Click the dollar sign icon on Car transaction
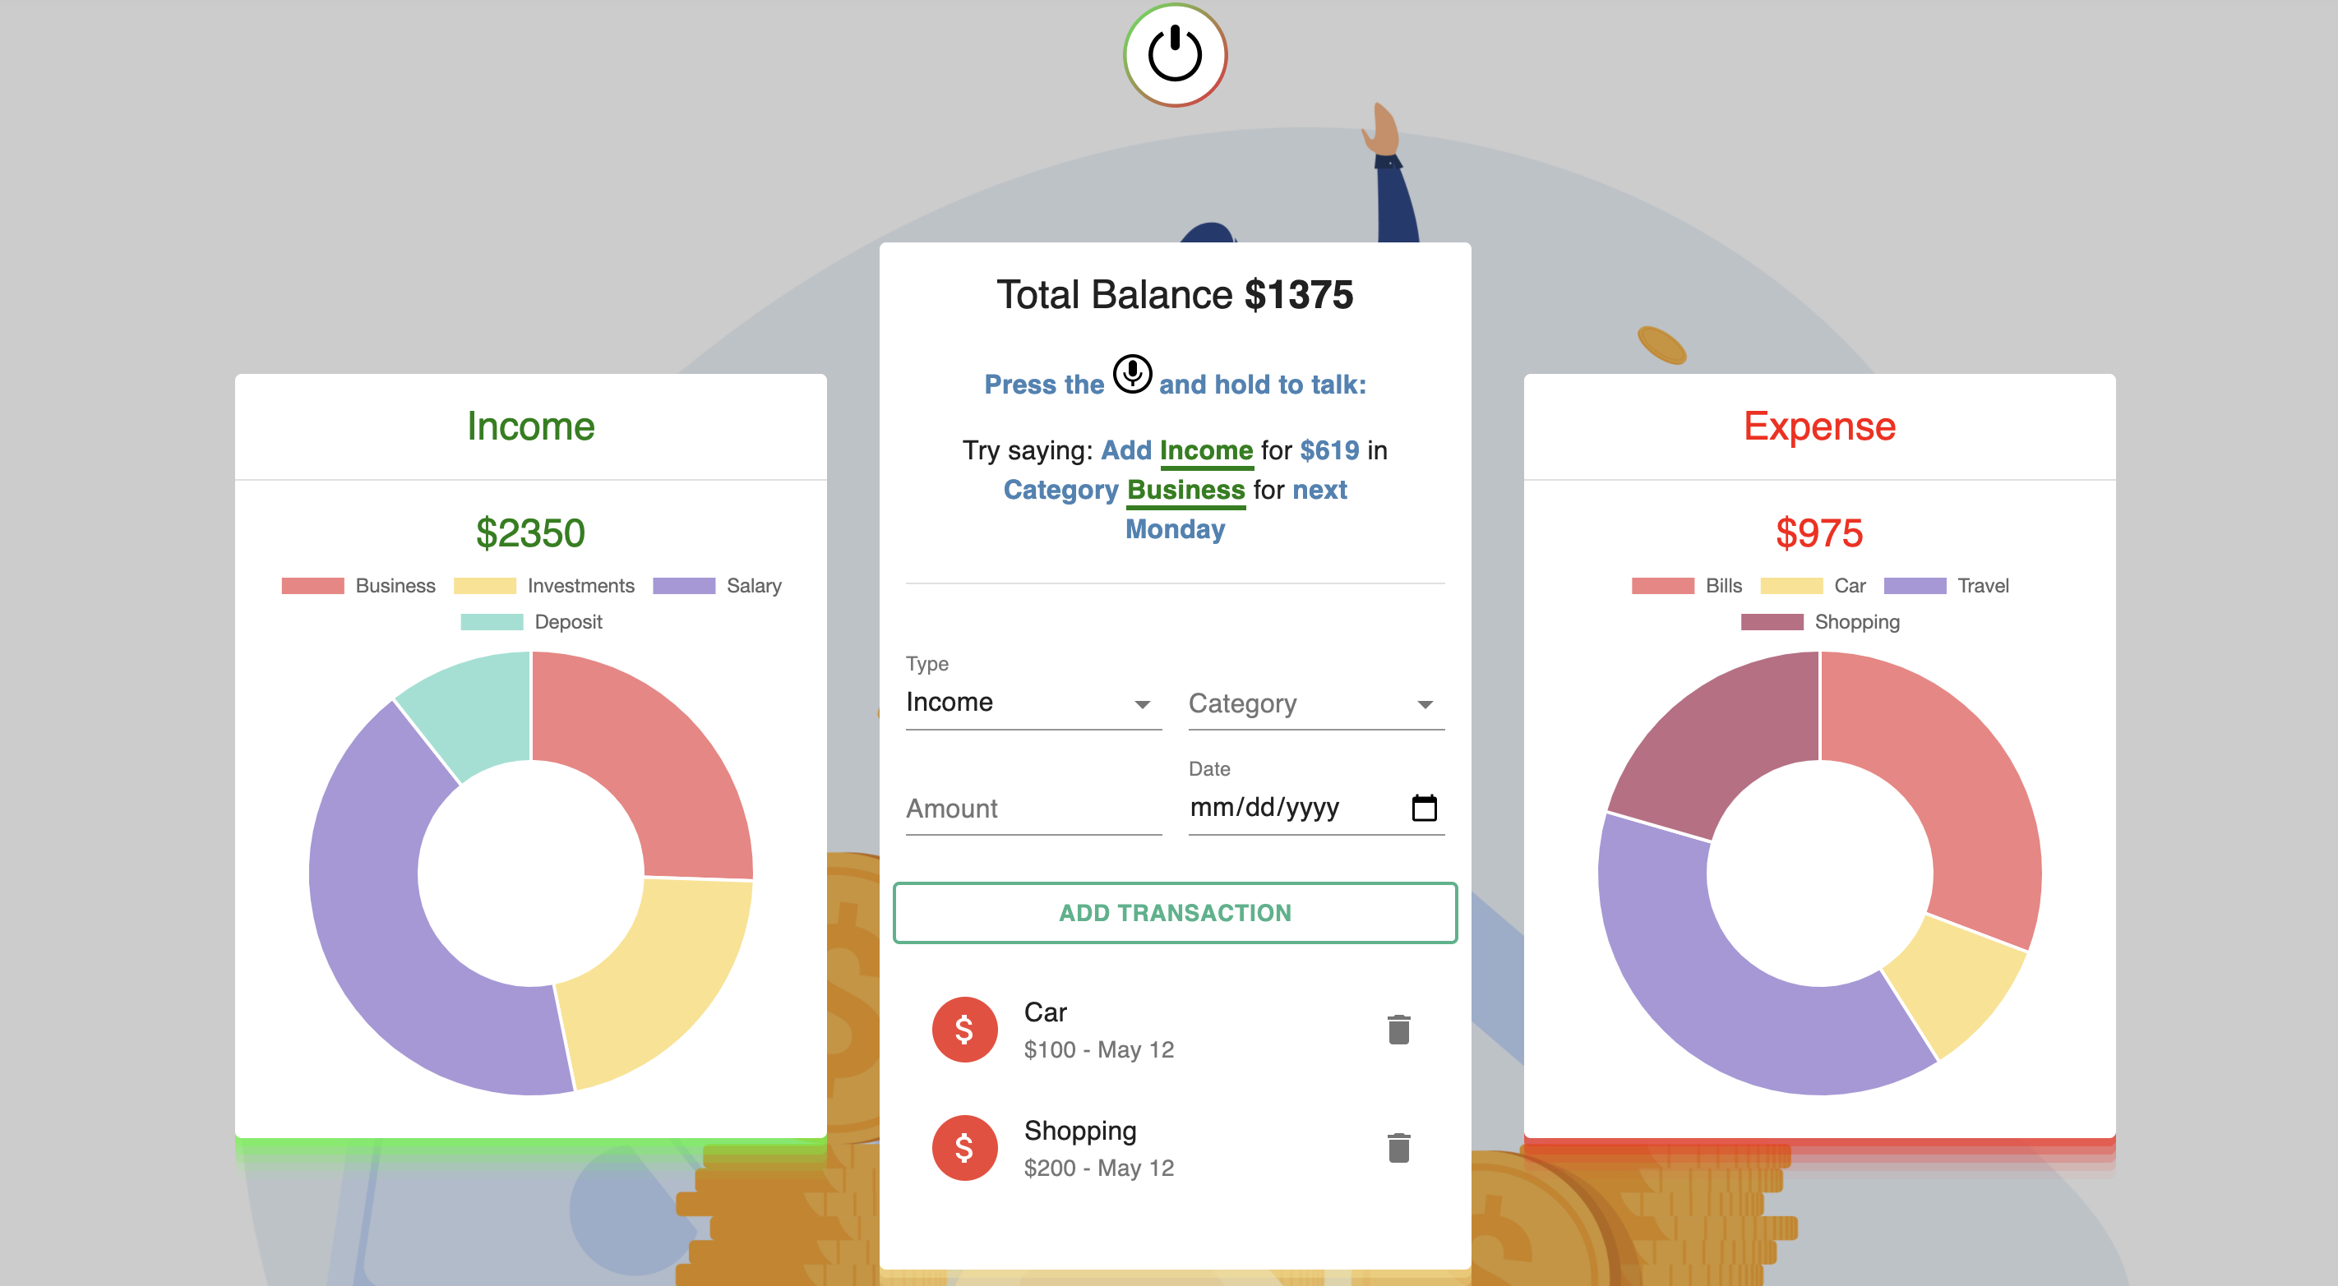This screenshot has height=1286, width=2338. [x=963, y=1028]
